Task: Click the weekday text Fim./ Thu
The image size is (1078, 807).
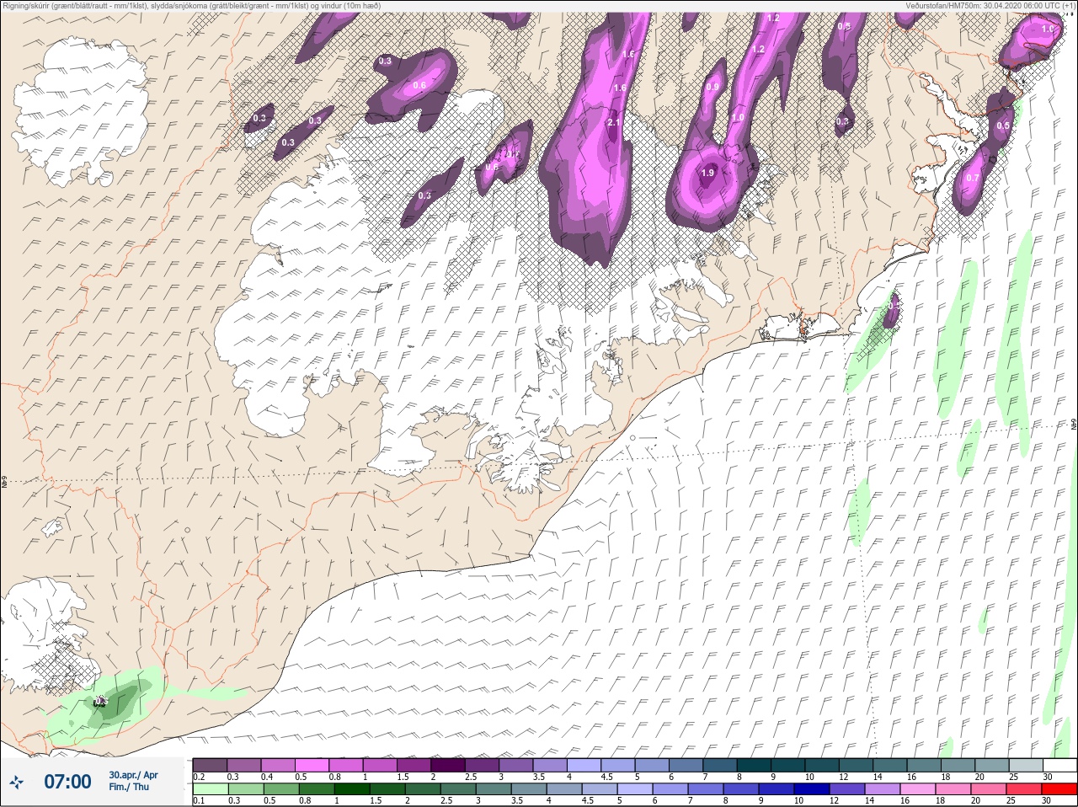Action: click(x=129, y=787)
